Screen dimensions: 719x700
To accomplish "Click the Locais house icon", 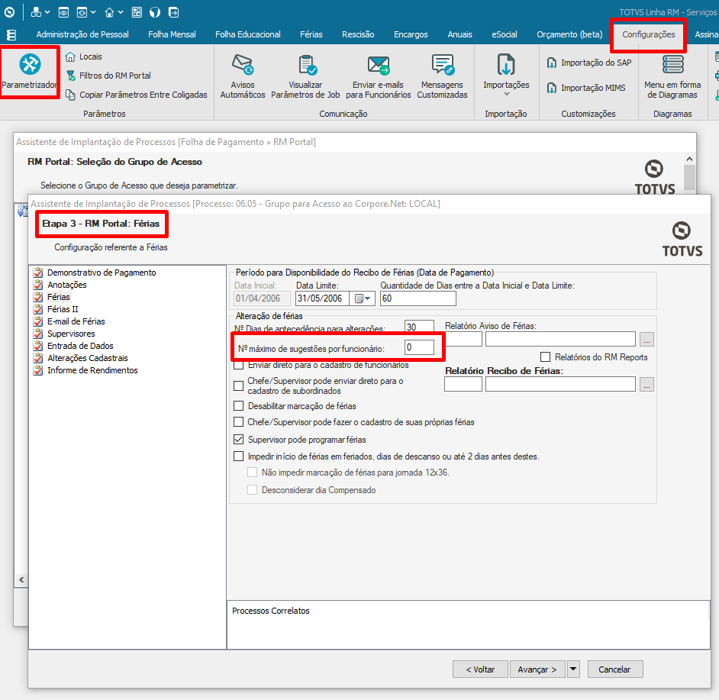I will pos(70,57).
